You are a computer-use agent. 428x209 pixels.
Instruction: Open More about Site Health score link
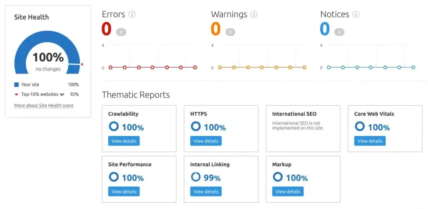tap(44, 106)
